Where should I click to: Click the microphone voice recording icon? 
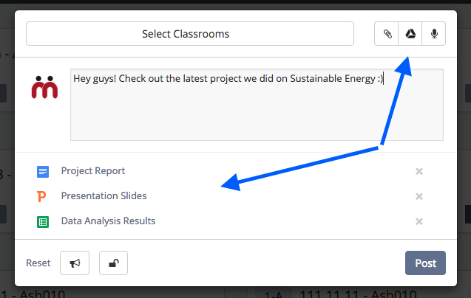[x=434, y=34]
